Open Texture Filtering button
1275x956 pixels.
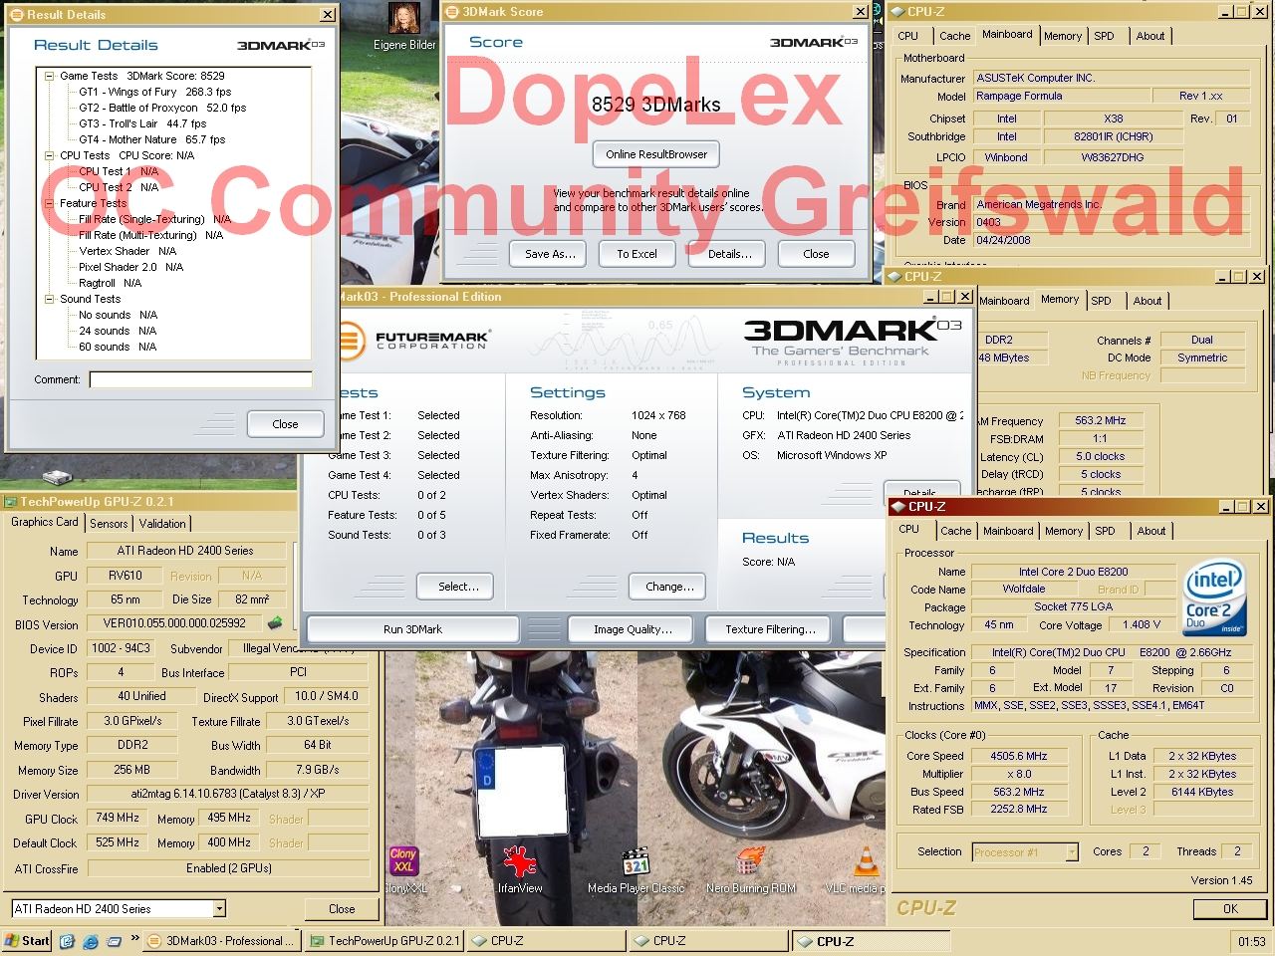coord(770,629)
